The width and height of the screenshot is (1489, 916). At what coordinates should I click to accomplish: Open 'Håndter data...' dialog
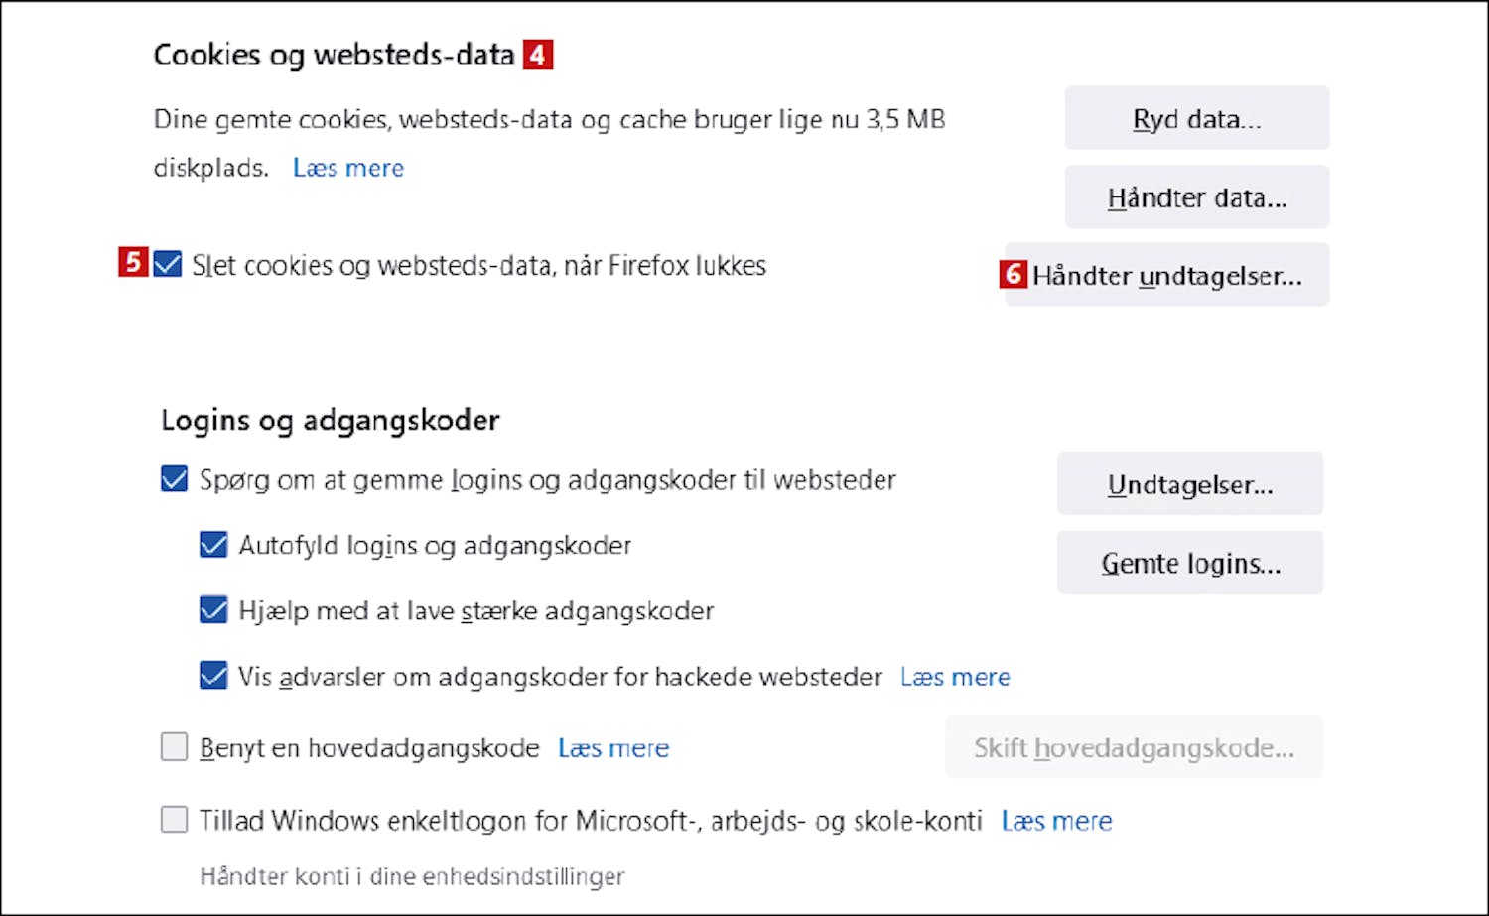point(1196,198)
